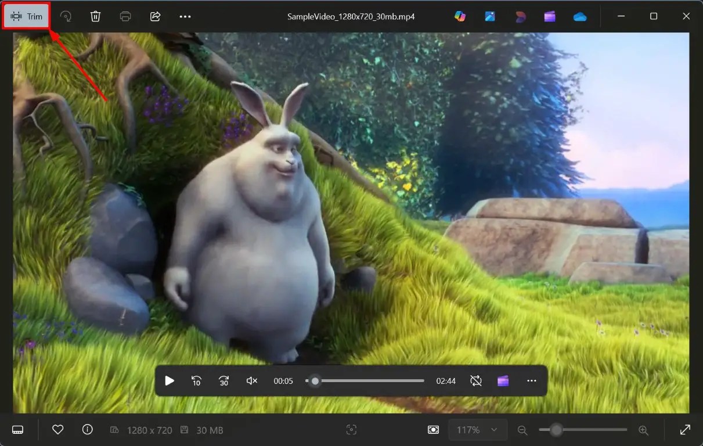Click the 1280 x 720 dimensions text
Viewport: 703px width, 446px height.
[149, 430]
